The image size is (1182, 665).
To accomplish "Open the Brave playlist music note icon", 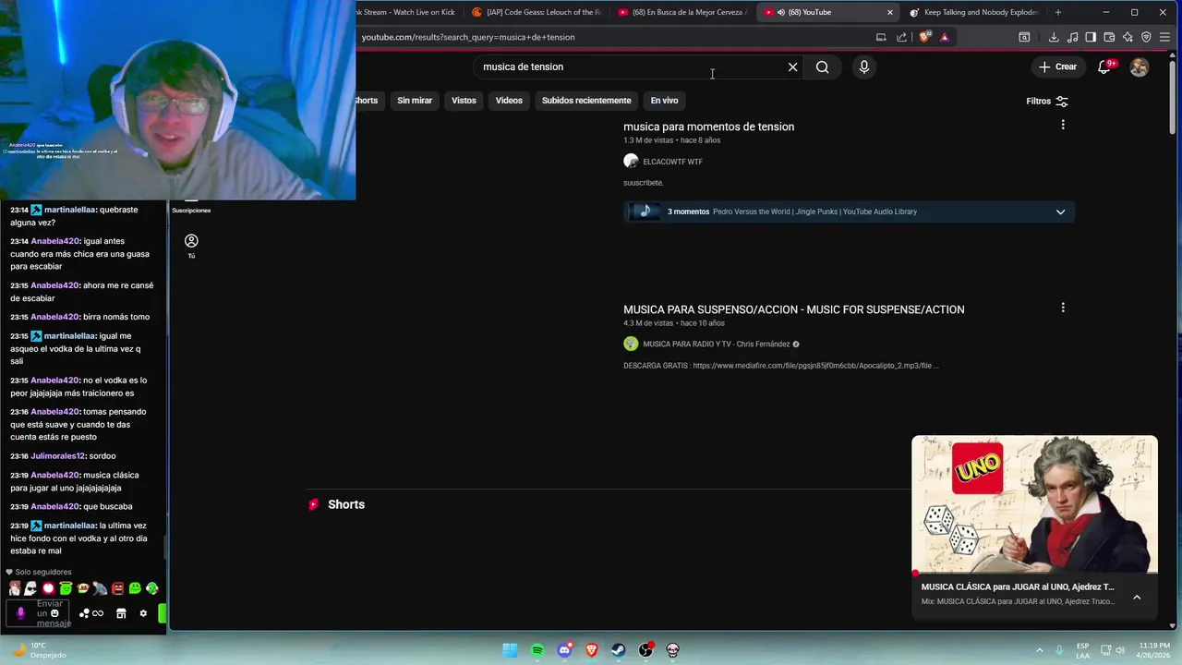I will (1072, 37).
